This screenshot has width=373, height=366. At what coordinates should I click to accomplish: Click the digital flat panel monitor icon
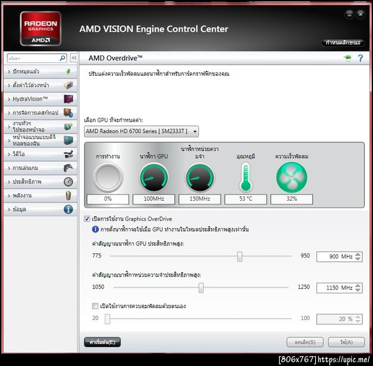point(68,140)
